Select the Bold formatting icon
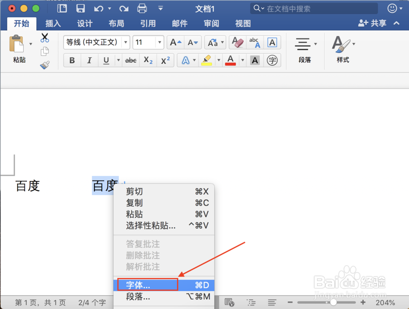409x309 pixels. coord(72,60)
